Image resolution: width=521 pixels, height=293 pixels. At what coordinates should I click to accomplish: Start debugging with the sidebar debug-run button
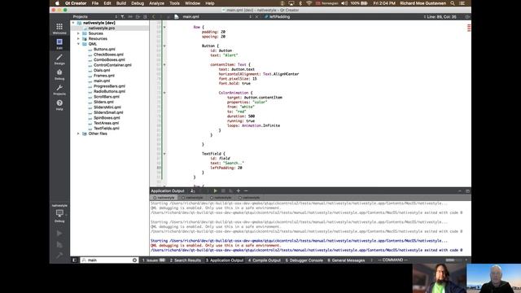[x=59, y=245]
